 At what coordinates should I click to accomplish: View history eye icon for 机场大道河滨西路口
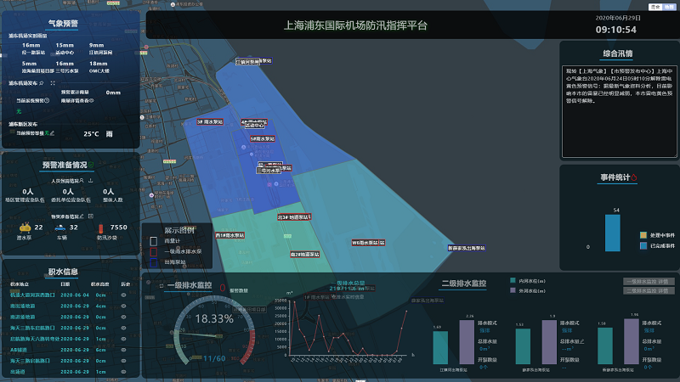124,294
